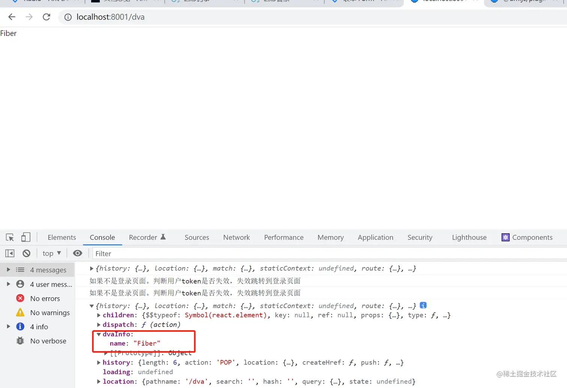Switch to the Console tab
The width and height of the screenshot is (567, 388).
(x=102, y=237)
